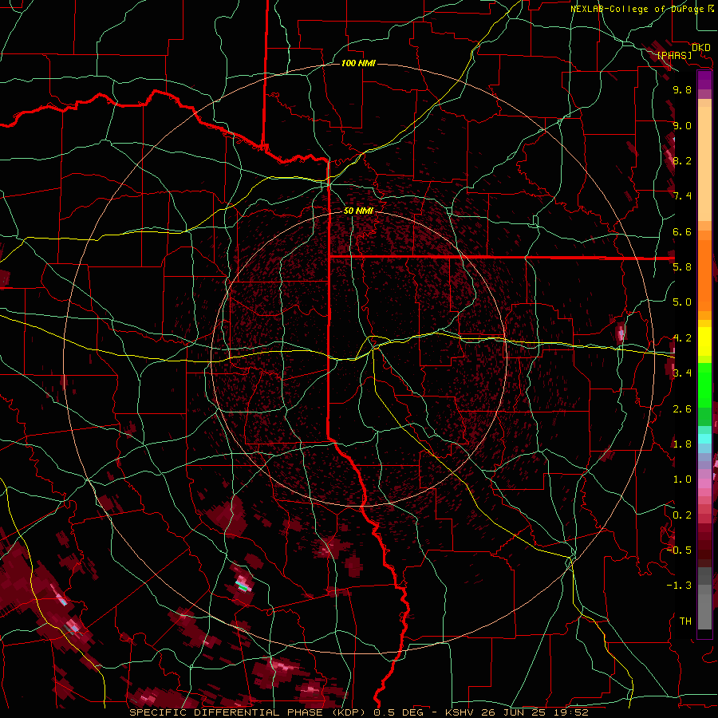Select the 8.2 scale label

[682, 160]
